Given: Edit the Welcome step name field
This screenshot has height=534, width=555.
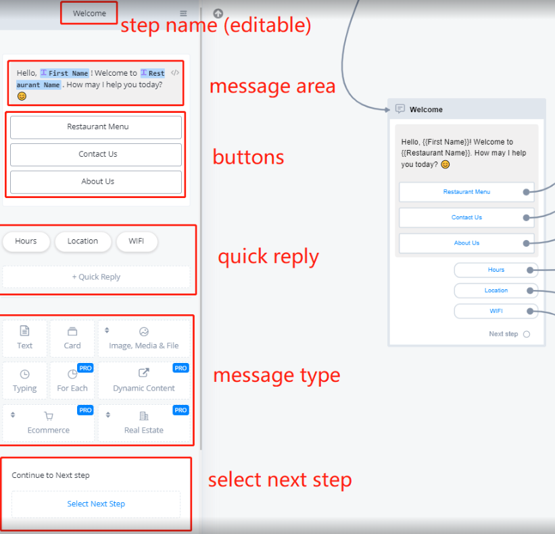Looking at the screenshot, I should click(89, 14).
